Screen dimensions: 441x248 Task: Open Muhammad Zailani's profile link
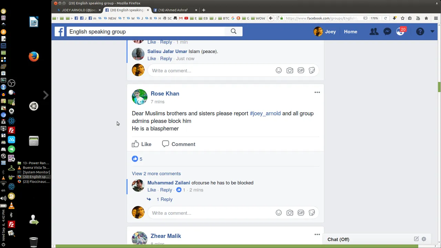[x=168, y=183]
